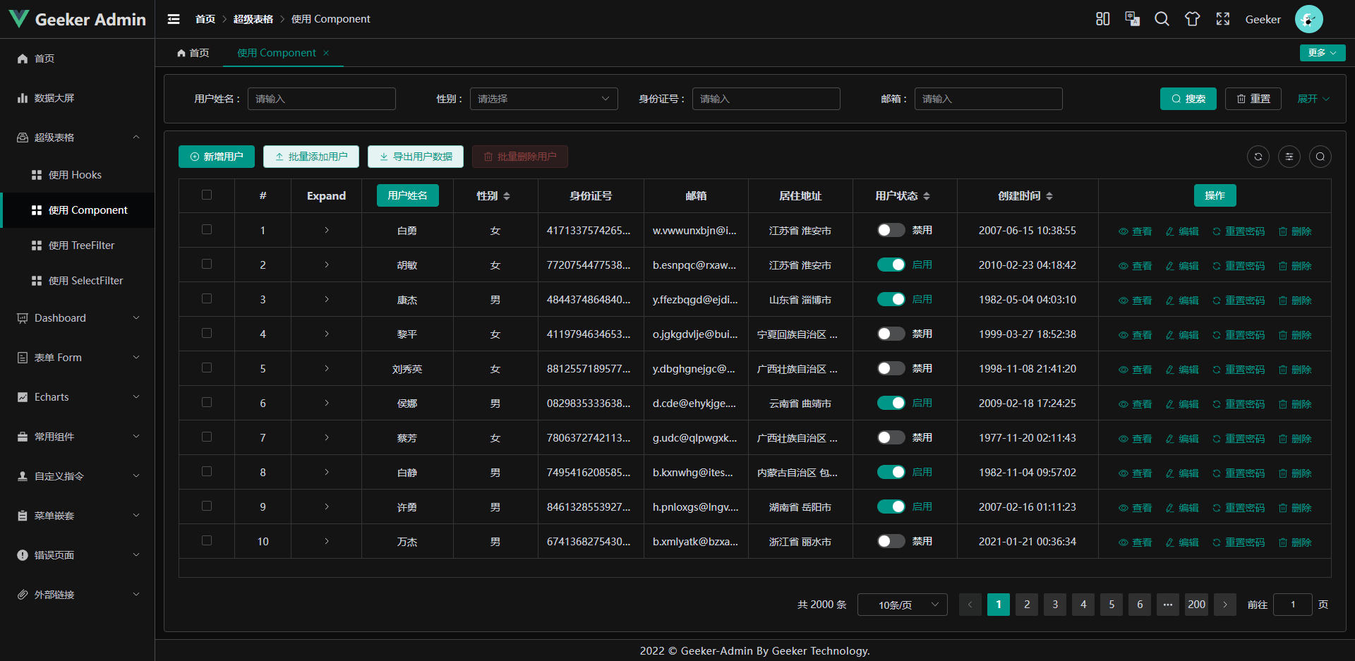The height and width of the screenshot is (661, 1355).
Task: Refresh the table with the circular refresh icon
Action: click(x=1258, y=157)
